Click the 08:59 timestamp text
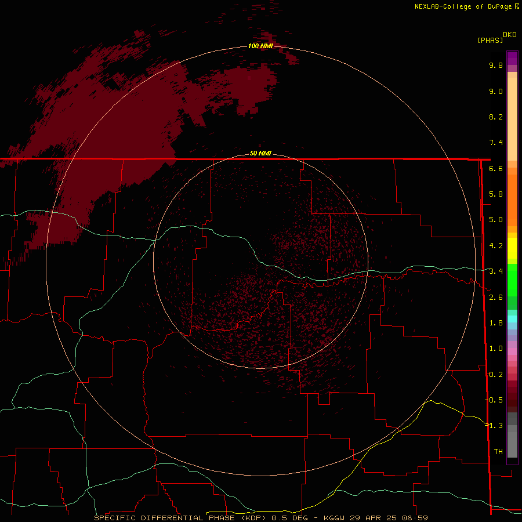Viewport: 522px width, 522px height. [x=415, y=518]
